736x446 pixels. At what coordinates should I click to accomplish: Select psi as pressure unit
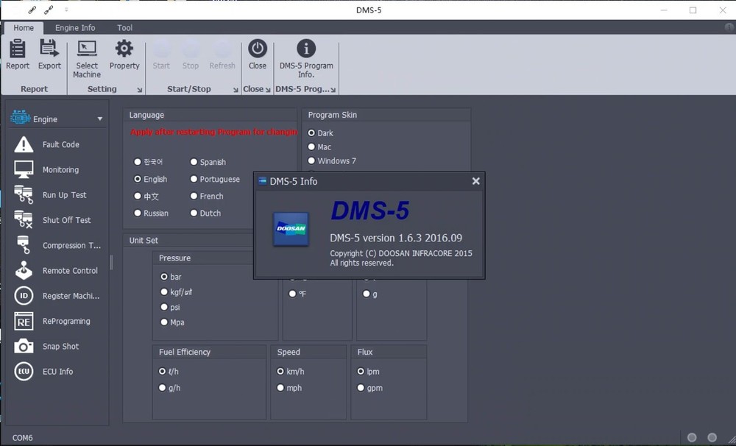(x=164, y=308)
